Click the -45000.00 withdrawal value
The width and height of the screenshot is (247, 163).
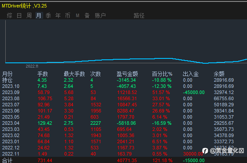pos(194,92)
